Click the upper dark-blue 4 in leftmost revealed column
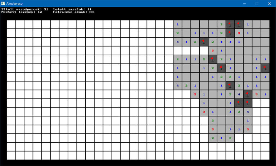The height and width of the screenshot is (166, 276). coord(177,42)
